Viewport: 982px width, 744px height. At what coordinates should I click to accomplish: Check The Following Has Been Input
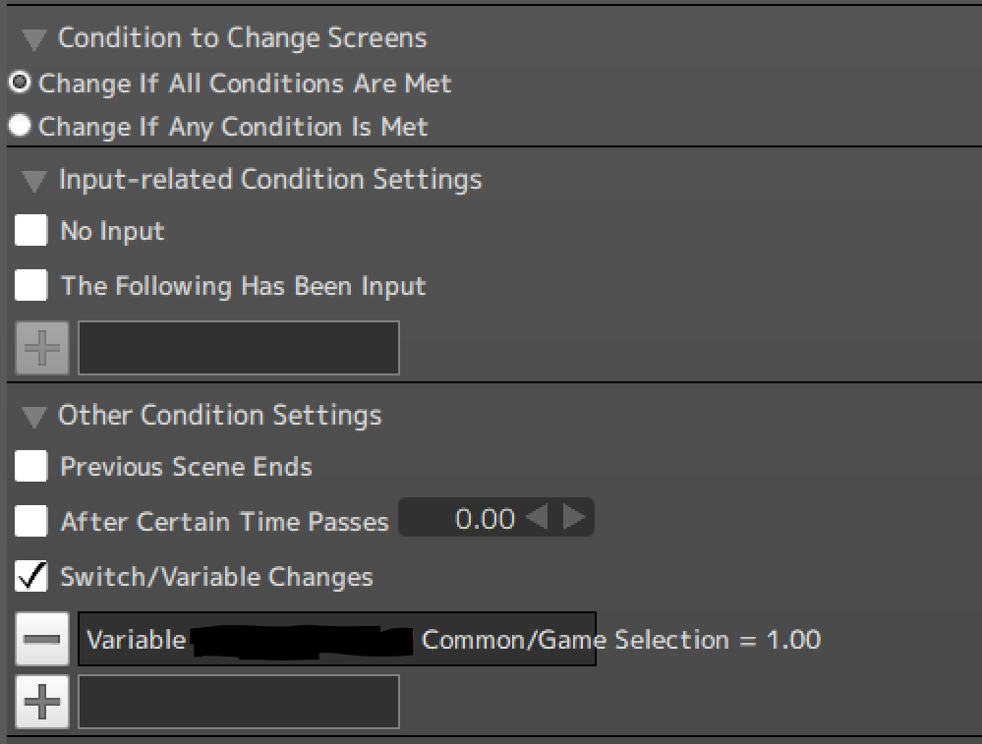point(31,286)
